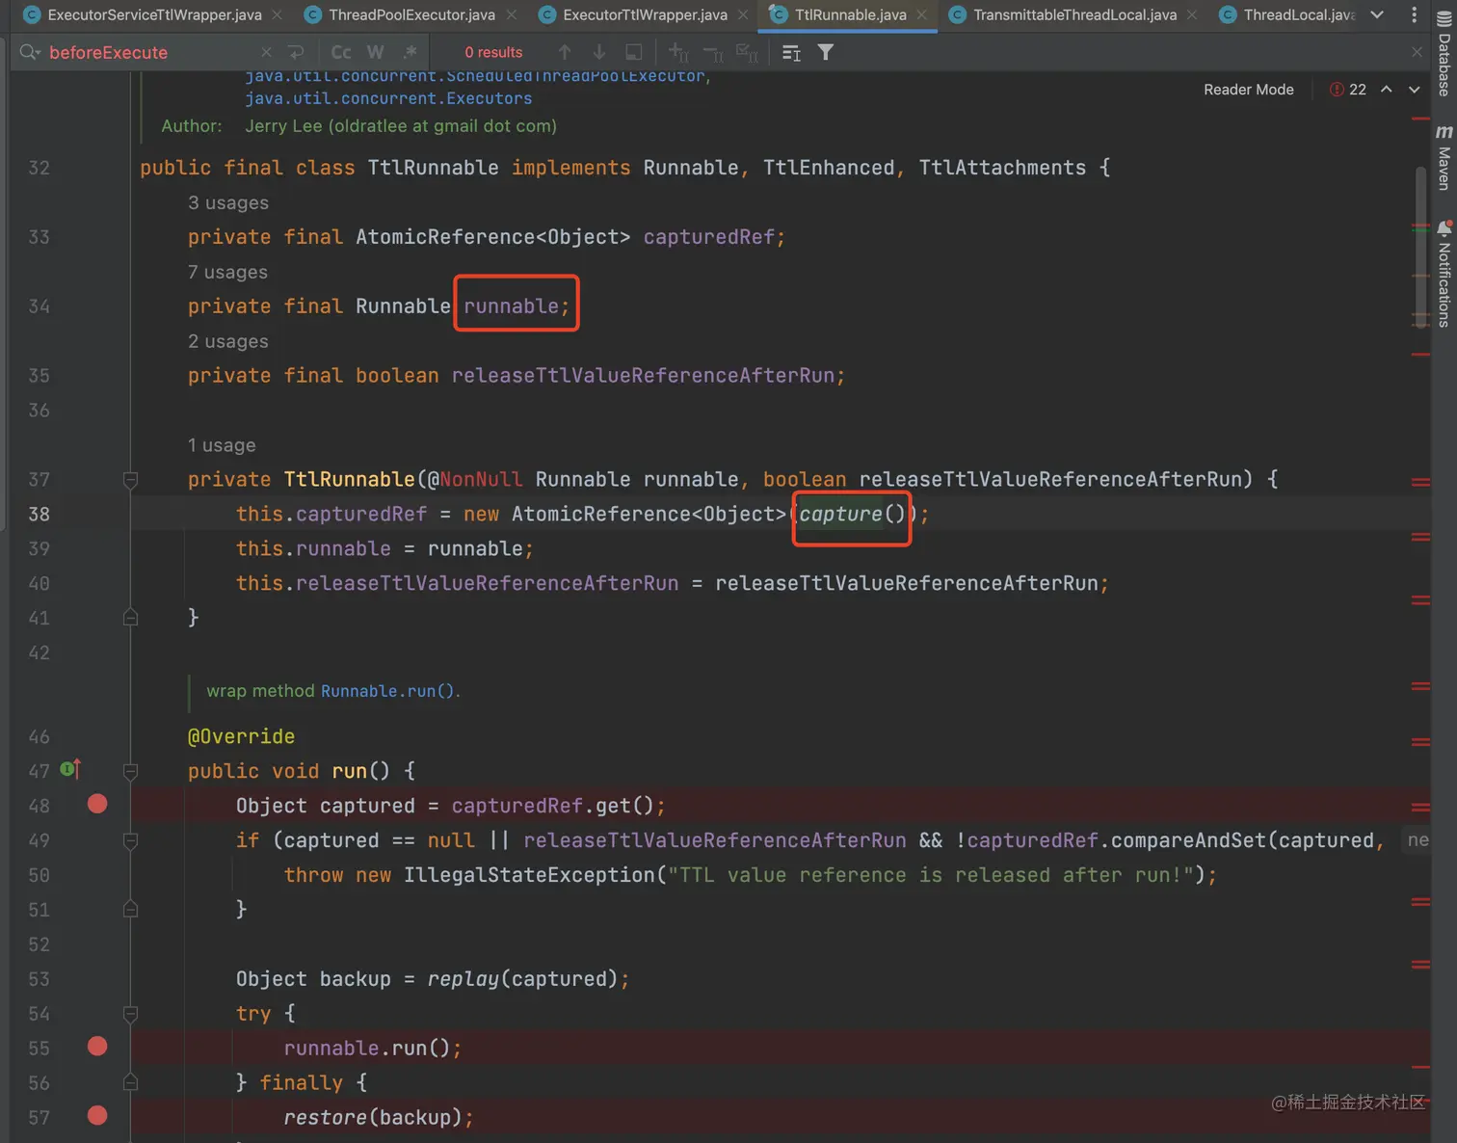Screen dimensions: 1457x1143
Task: Collapse the TtlRunnable constructor at line 37
Action: coord(131,479)
